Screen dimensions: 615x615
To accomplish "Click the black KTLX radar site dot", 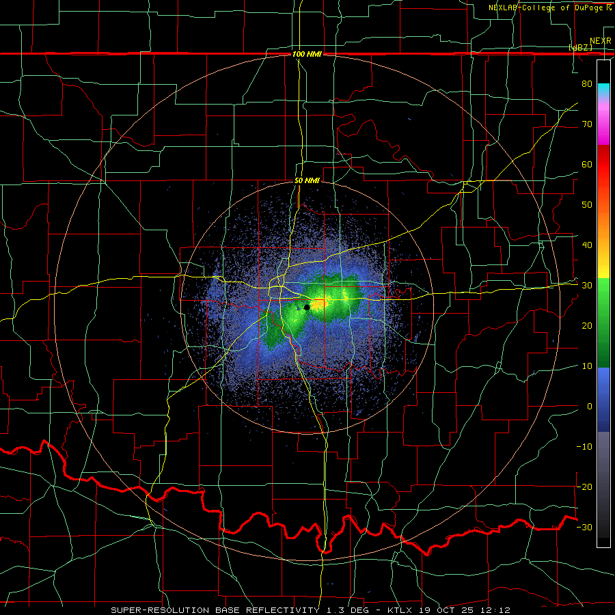I will pos(307,307).
